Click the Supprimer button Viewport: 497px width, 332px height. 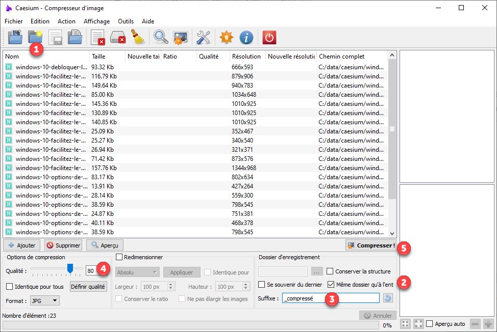pos(63,245)
